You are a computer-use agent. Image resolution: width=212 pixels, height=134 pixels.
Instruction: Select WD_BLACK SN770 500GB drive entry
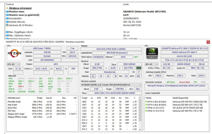(176, 108)
